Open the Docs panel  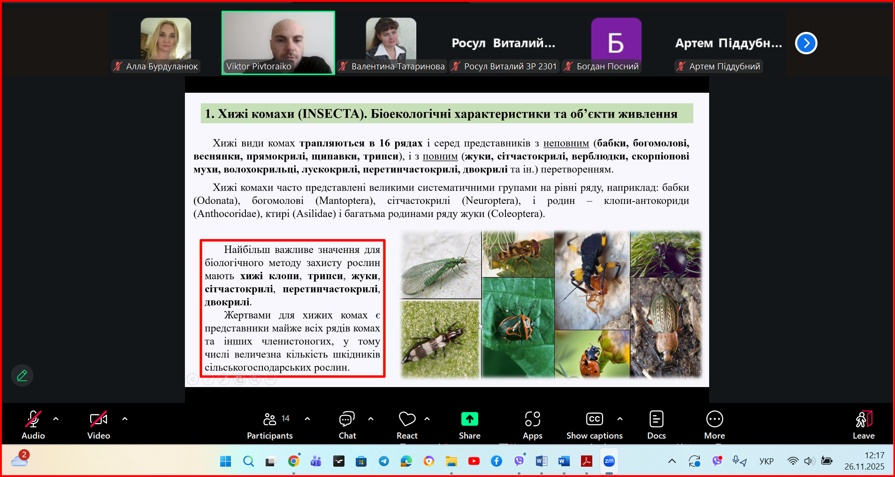(656, 425)
